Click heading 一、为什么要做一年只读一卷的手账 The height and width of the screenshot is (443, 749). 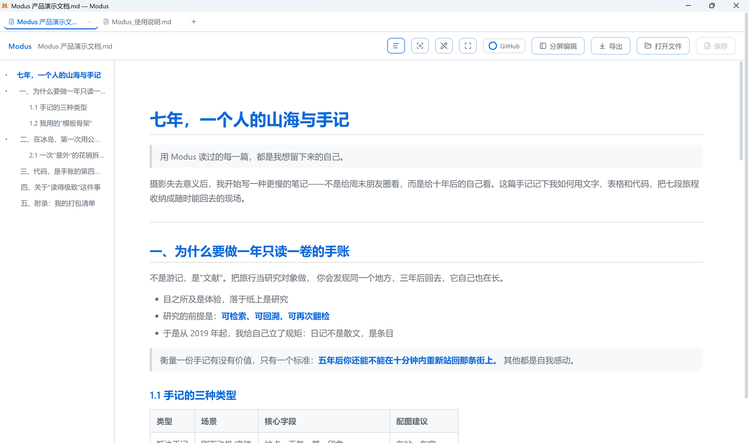[250, 251]
